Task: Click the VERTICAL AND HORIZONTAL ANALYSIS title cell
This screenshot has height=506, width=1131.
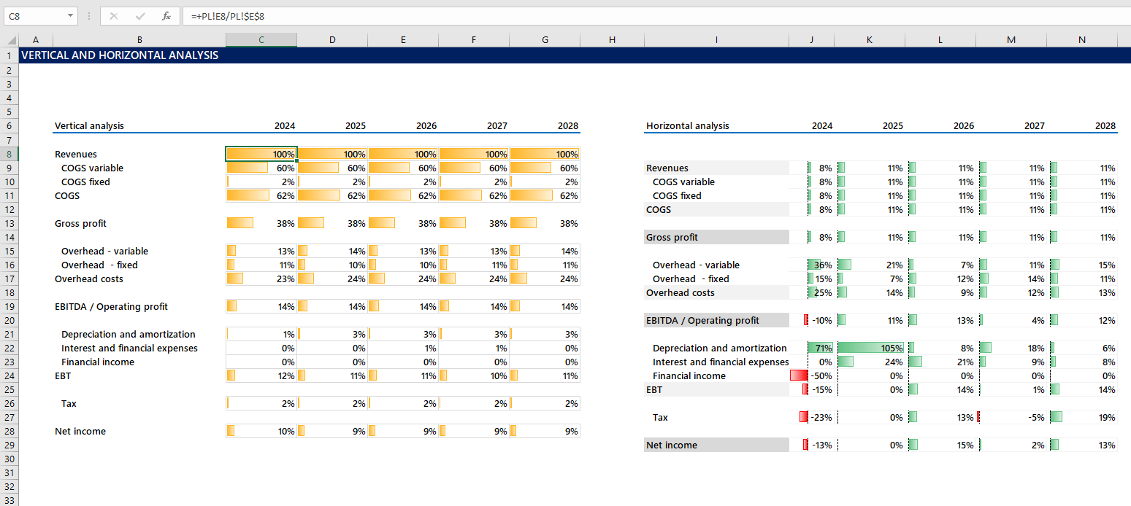Action: (120, 55)
